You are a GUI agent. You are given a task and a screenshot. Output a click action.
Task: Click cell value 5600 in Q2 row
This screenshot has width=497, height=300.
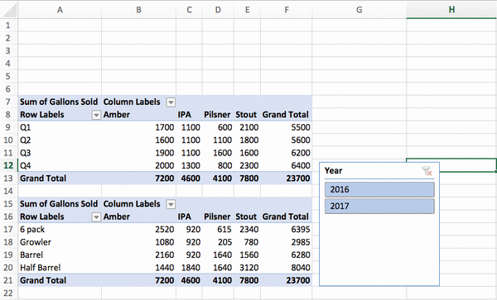301,140
